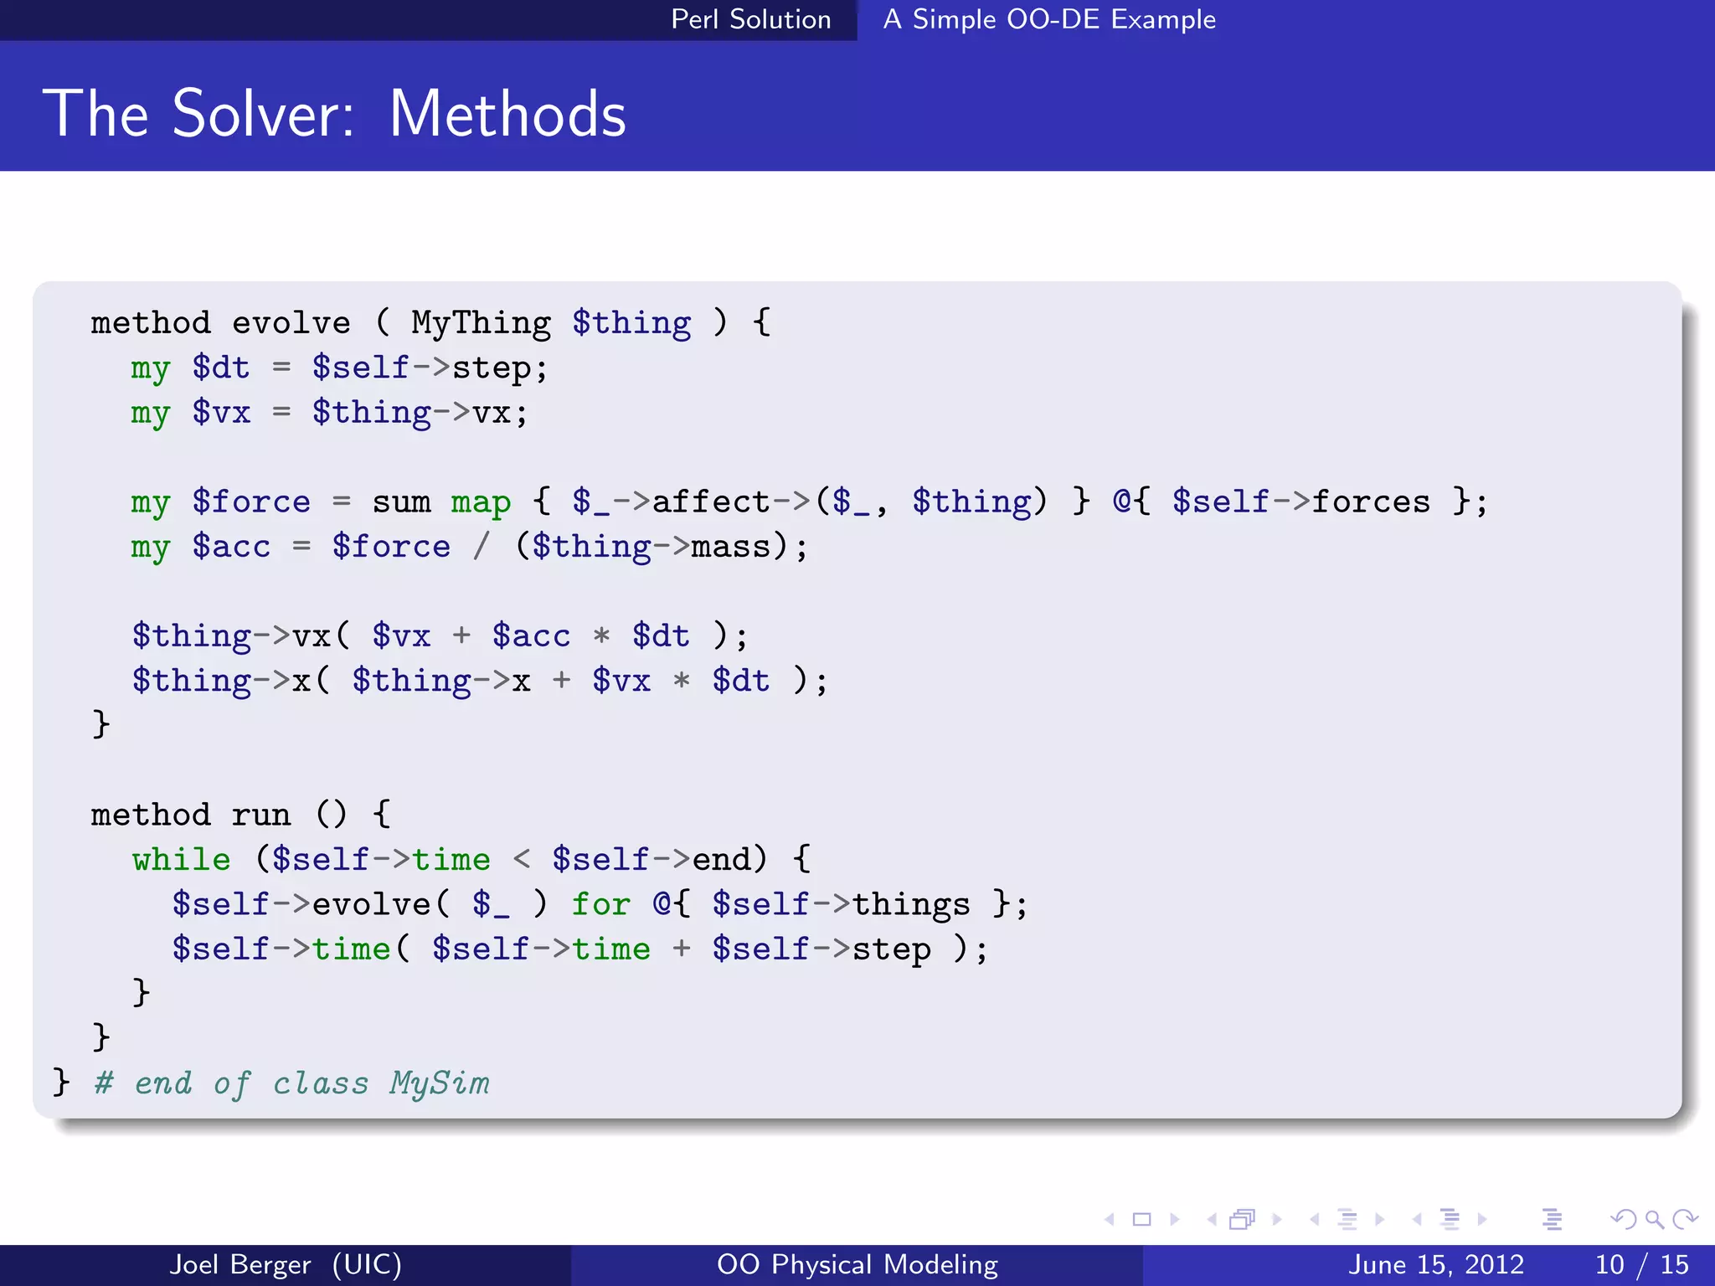
Task: Click the next subsection arrow
Action: pos(1379,1219)
